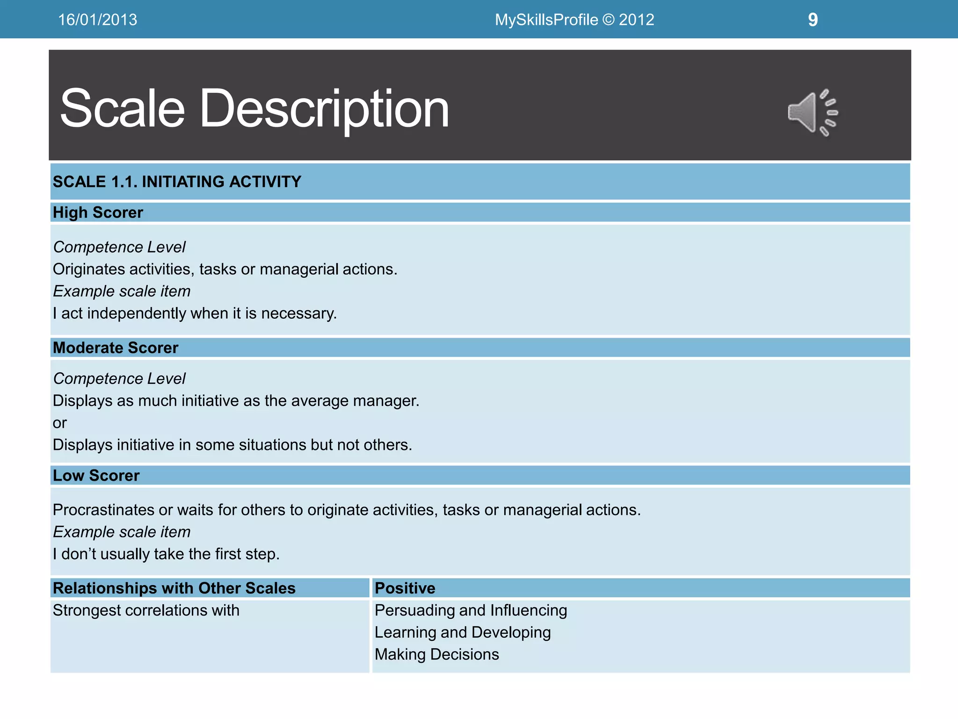
Task: Click the Scale Description title
Action: point(254,109)
